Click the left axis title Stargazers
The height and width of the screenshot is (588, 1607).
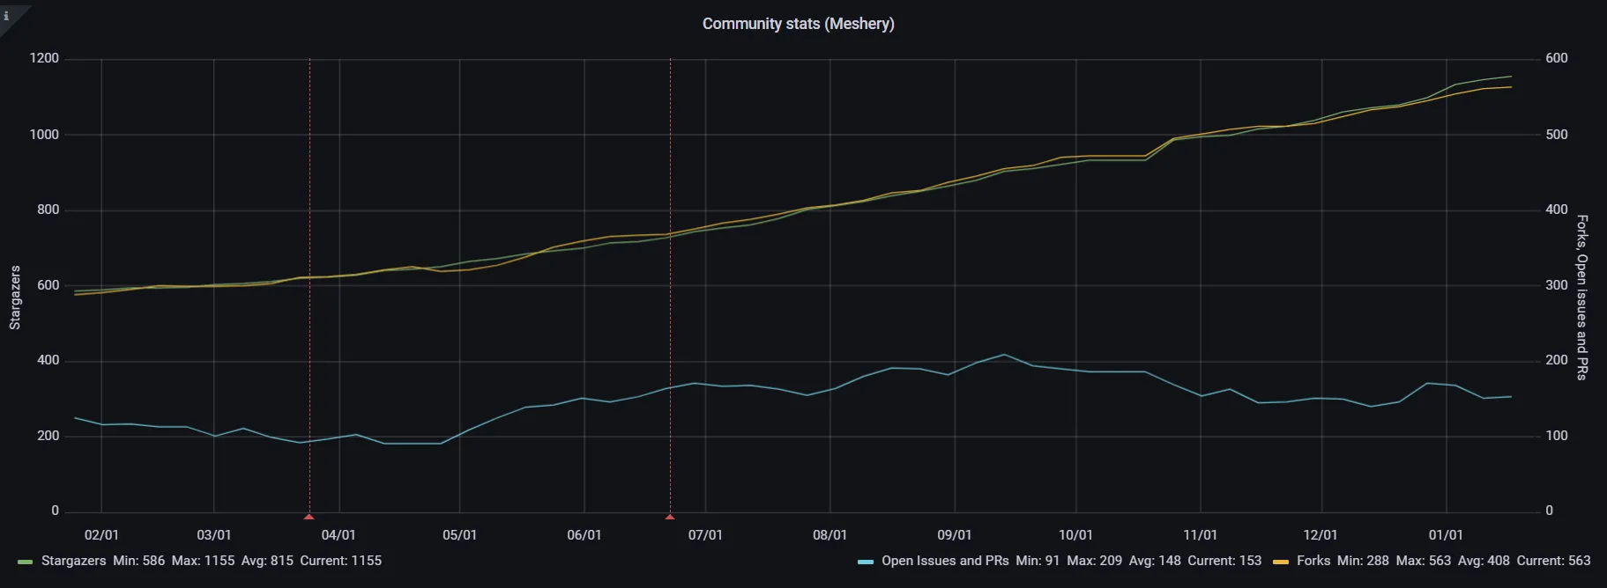(15, 298)
